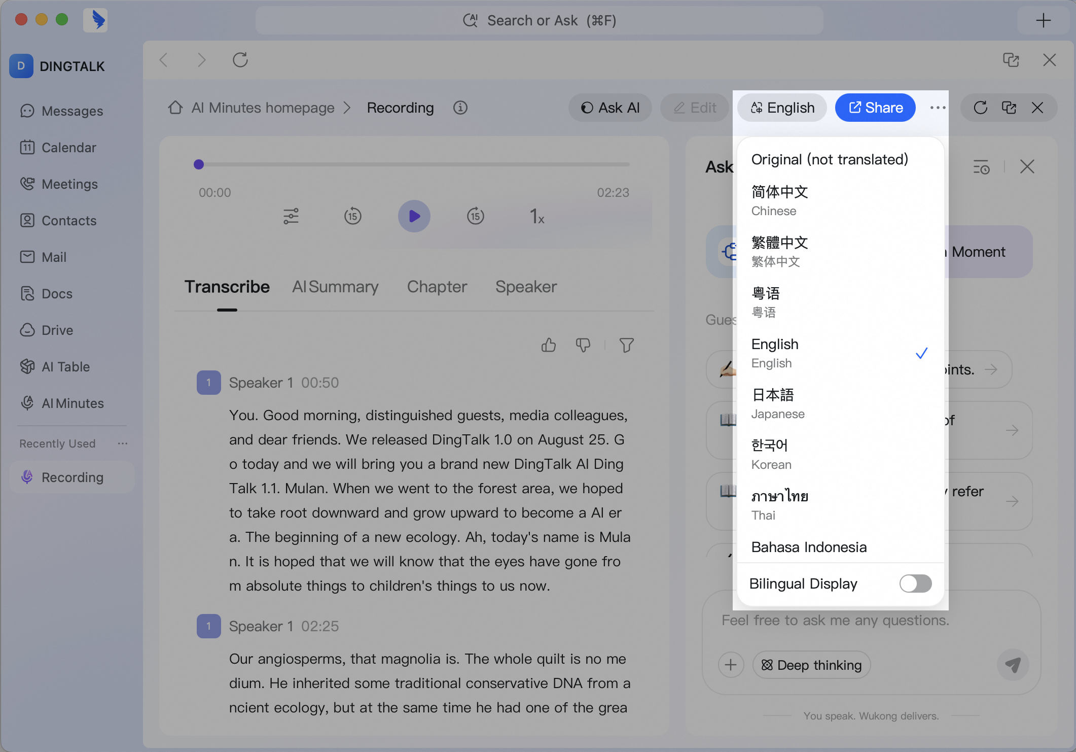The image size is (1076, 752).
Task: Toggle the Bilingual Display switch
Action: 915,584
